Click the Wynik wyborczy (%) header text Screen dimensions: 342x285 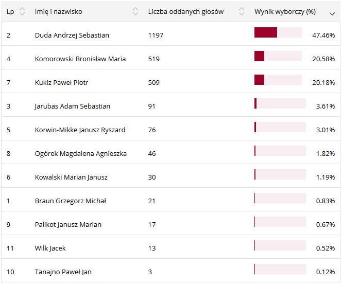[x=285, y=11]
